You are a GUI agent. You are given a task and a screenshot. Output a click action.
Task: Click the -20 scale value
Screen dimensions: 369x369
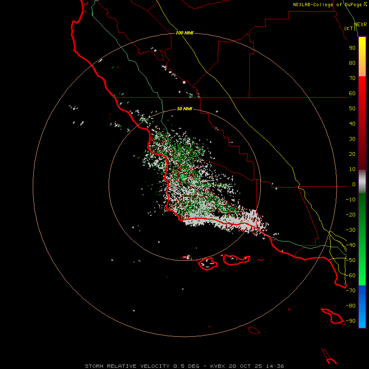click(351, 215)
